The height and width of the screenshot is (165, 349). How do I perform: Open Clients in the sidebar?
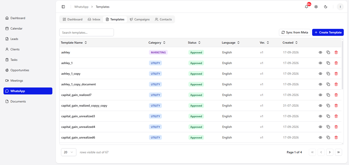(28, 49)
